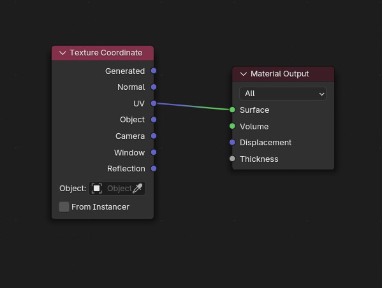Click the Volume label
This screenshot has height=288, width=382.
coord(254,127)
